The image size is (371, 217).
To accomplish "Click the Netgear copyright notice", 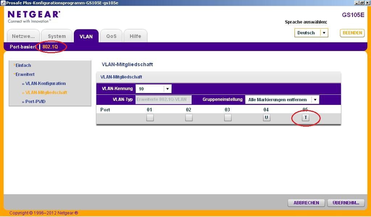I will coord(44,213).
